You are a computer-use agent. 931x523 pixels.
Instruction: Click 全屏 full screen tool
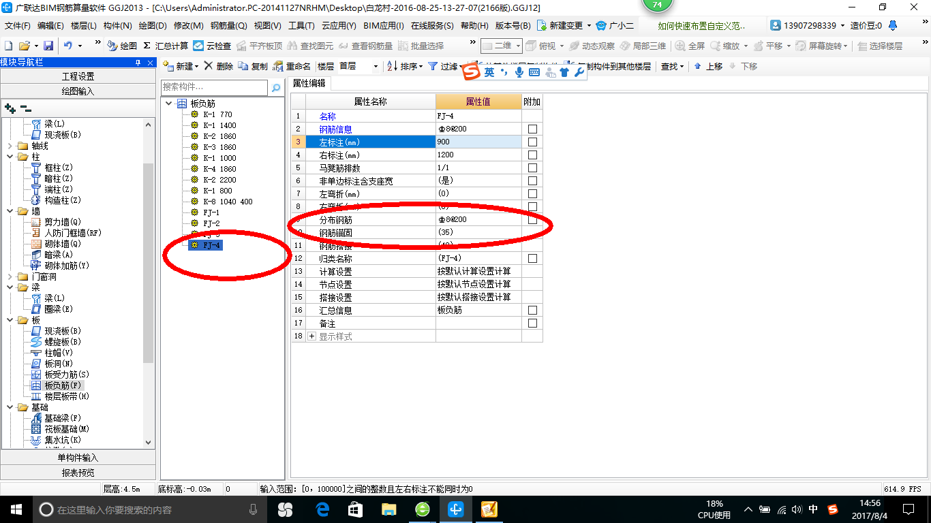click(x=690, y=46)
